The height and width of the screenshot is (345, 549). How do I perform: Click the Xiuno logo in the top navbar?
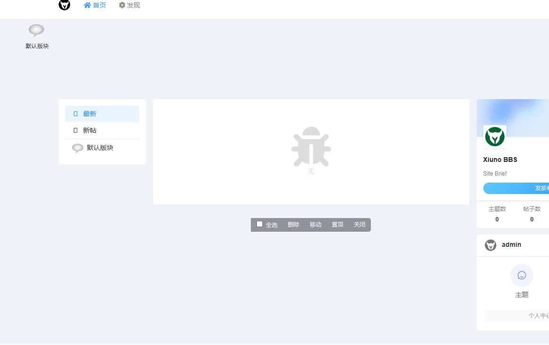pyautogui.click(x=64, y=5)
